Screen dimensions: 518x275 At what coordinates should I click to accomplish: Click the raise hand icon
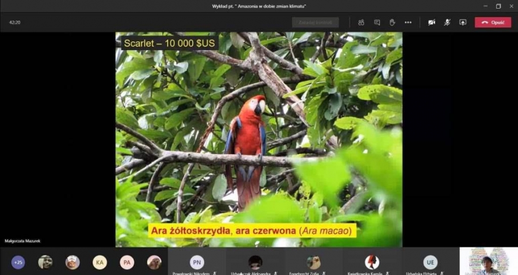[x=392, y=22]
